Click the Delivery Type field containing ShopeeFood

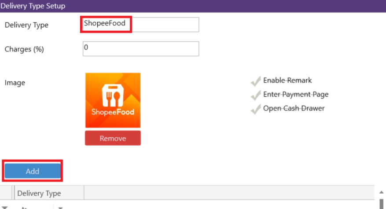coord(140,25)
